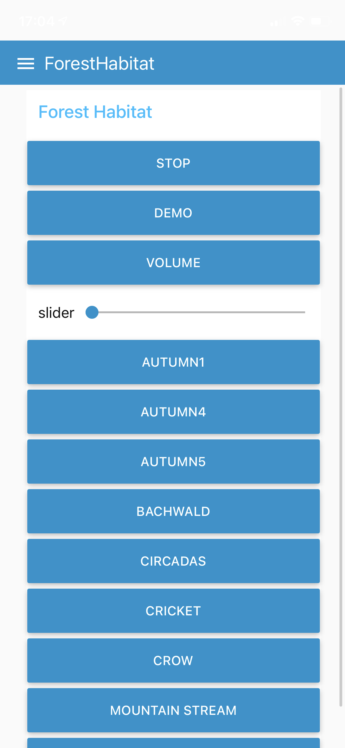Click the STOP button
The width and height of the screenshot is (345, 748).
[174, 163]
